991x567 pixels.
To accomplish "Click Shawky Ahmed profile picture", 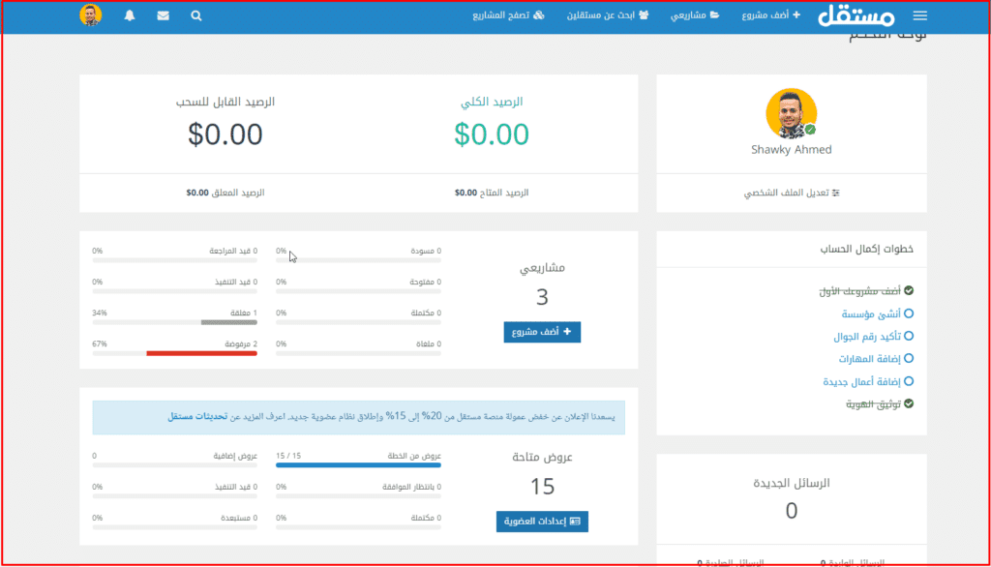I will (791, 113).
